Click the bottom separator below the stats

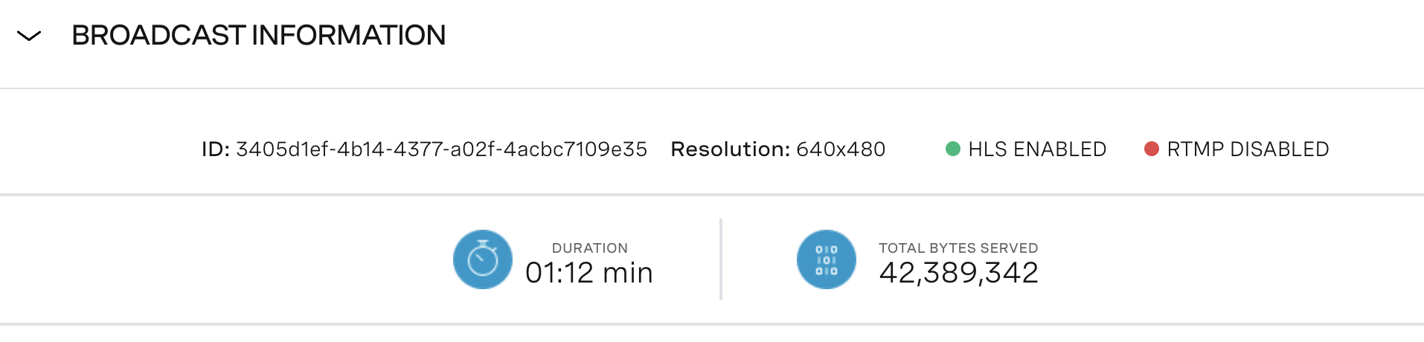point(712,324)
